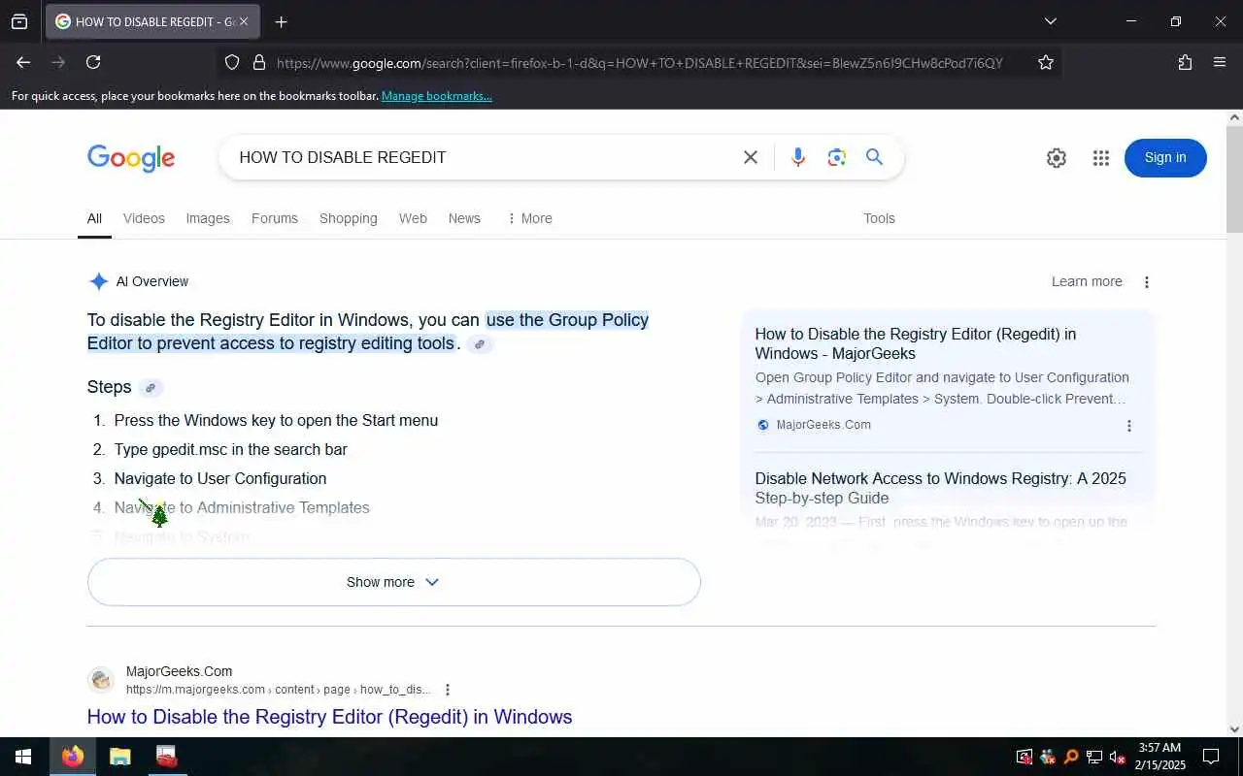Viewport: 1243px width, 776px height.
Task: Open Disable Network Access to Windows Registry card
Action: pos(941,488)
